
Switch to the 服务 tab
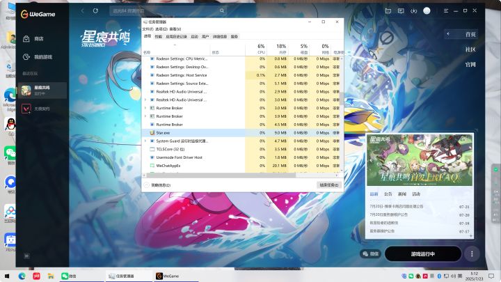pyautogui.click(x=234, y=37)
